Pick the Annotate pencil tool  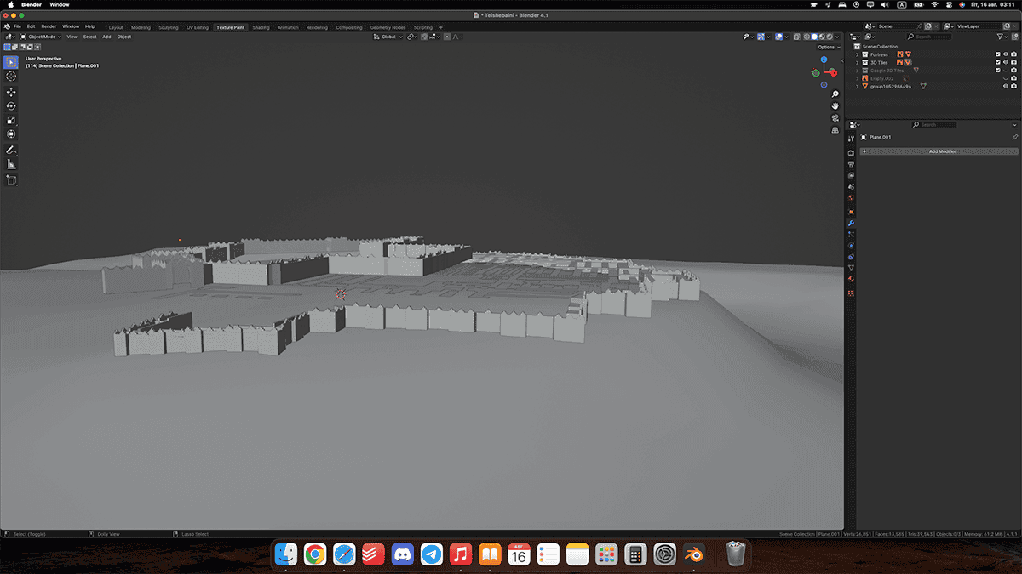pos(11,150)
